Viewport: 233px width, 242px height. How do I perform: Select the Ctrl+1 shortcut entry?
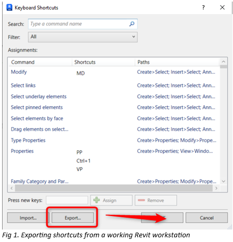click(x=83, y=161)
